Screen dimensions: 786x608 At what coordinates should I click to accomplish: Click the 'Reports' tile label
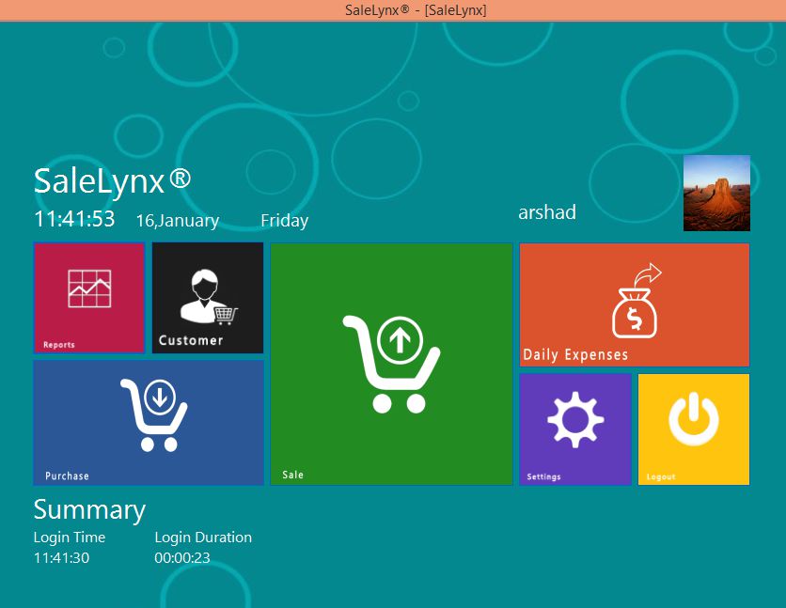[59, 345]
